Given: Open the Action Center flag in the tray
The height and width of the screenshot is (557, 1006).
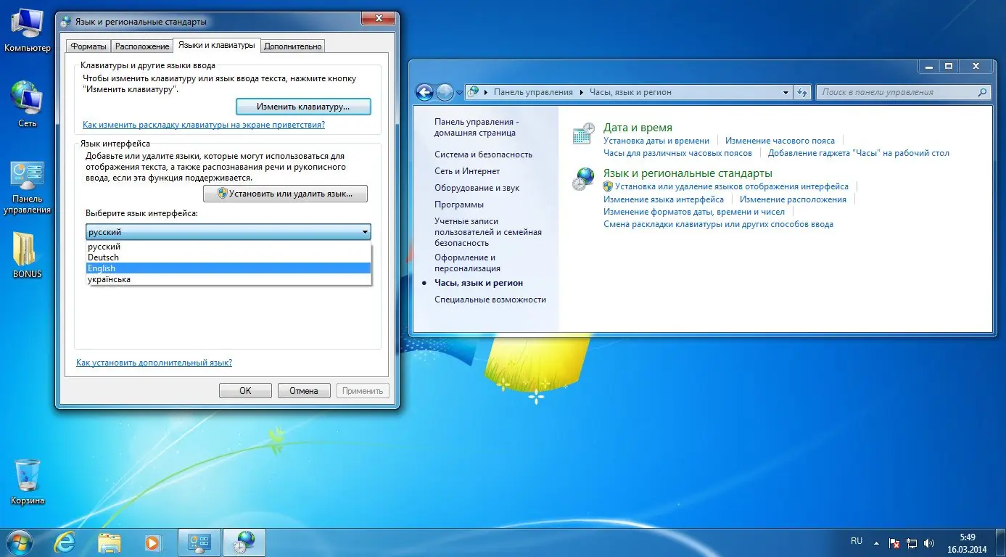Looking at the screenshot, I should 894,542.
